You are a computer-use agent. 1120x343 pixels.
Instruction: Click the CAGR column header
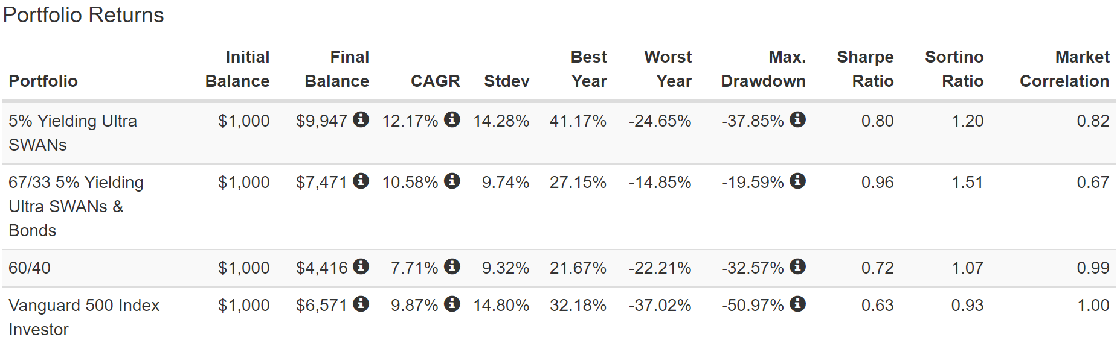pyautogui.click(x=435, y=81)
